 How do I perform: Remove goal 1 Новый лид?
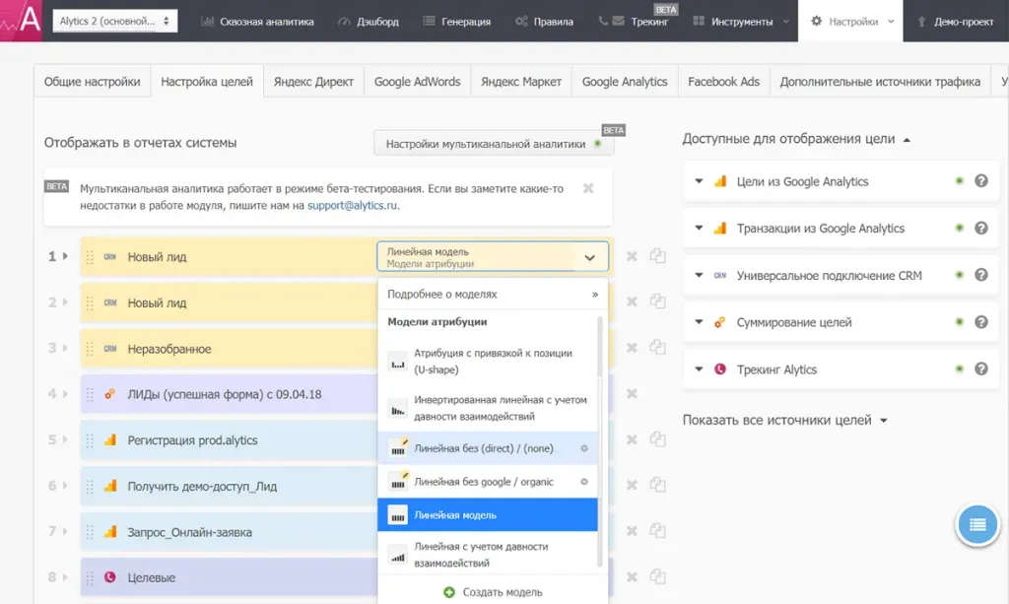coord(632,256)
